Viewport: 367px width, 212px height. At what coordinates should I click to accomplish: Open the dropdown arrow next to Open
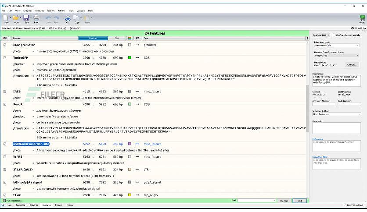(21, 18)
